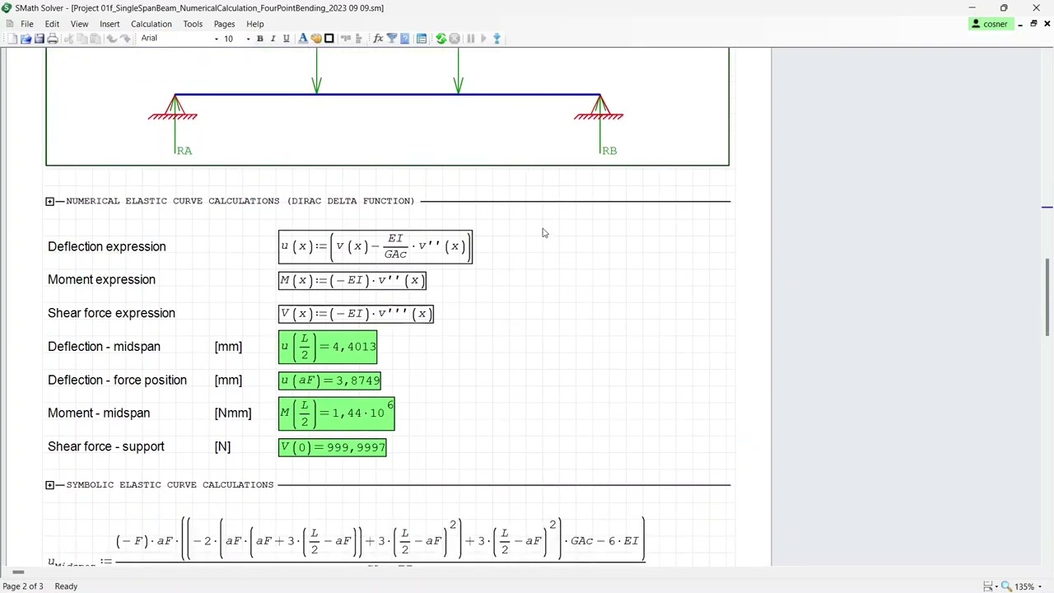Select the M(L/2) midspan moment result
Screen dimensions: 1054x593
pos(337,413)
